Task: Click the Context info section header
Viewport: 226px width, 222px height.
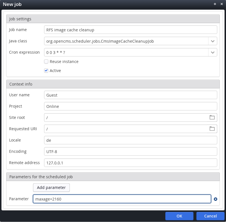Action: tap(113, 84)
